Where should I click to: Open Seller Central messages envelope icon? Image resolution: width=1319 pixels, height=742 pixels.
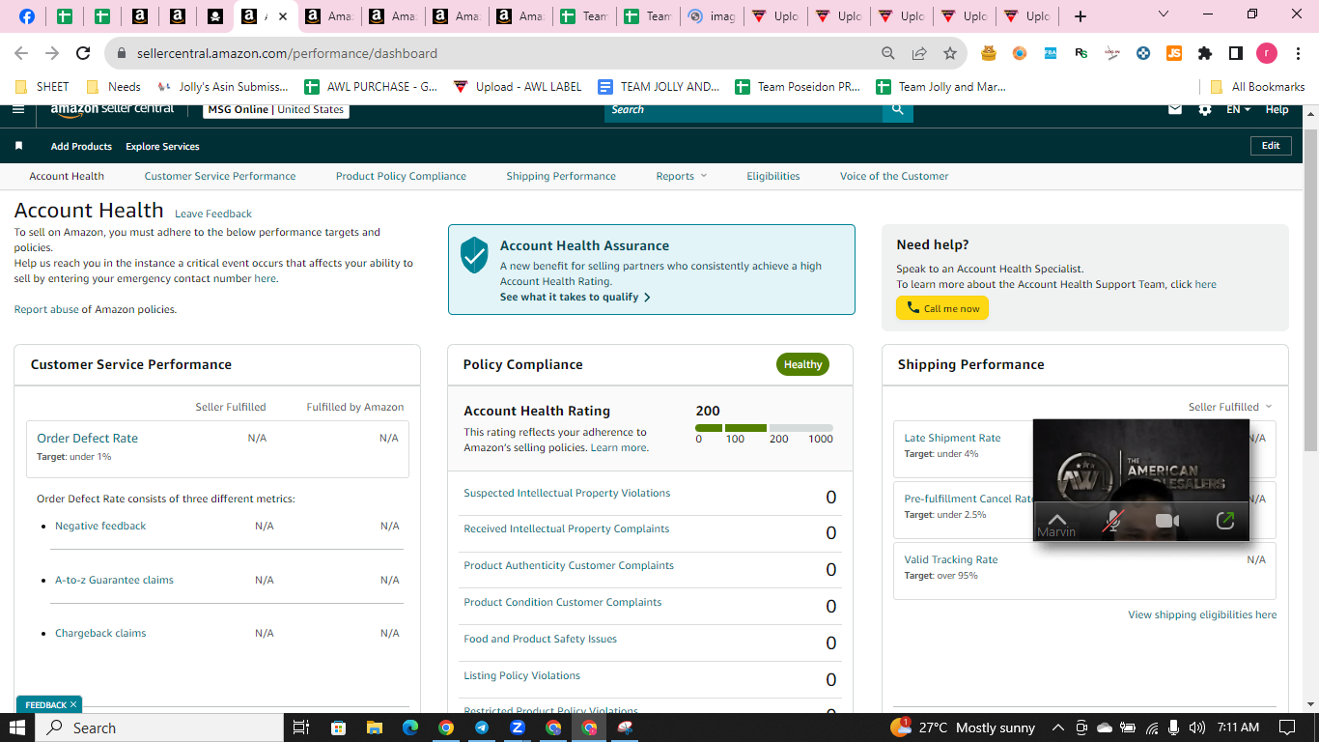1175,109
